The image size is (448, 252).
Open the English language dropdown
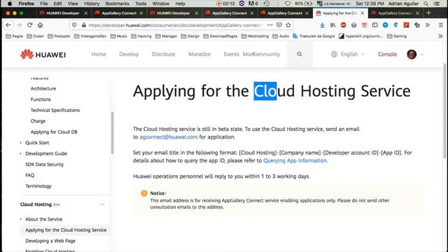point(348,55)
